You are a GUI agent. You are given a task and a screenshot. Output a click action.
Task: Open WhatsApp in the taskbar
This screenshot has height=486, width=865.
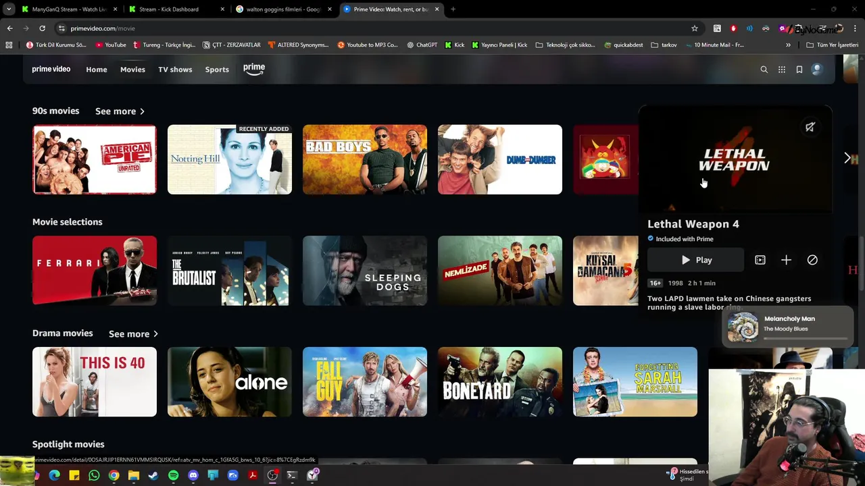click(x=94, y=475)
